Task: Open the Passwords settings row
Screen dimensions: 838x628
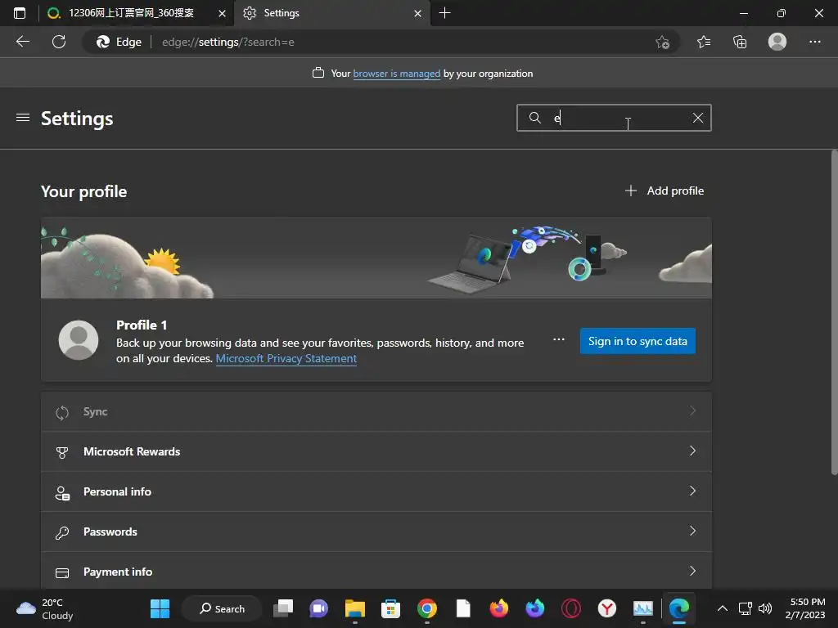Action: tap(376, 532)
